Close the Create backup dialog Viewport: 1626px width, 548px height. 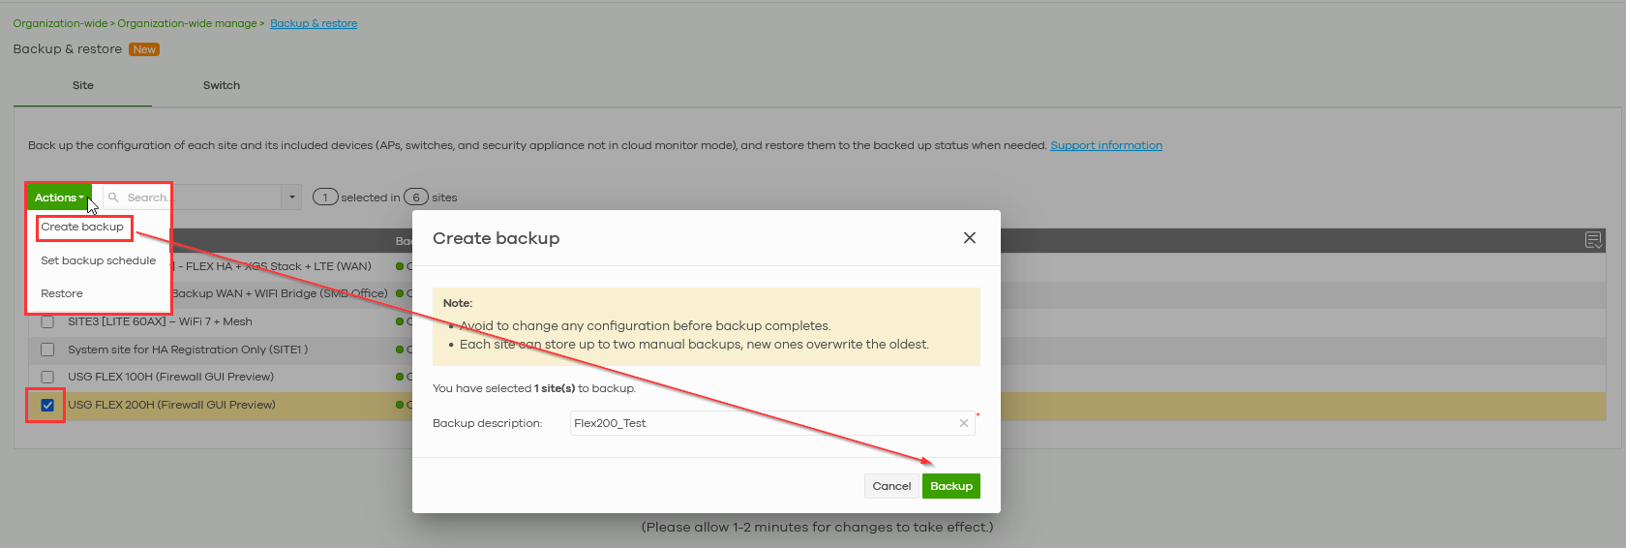969,238
